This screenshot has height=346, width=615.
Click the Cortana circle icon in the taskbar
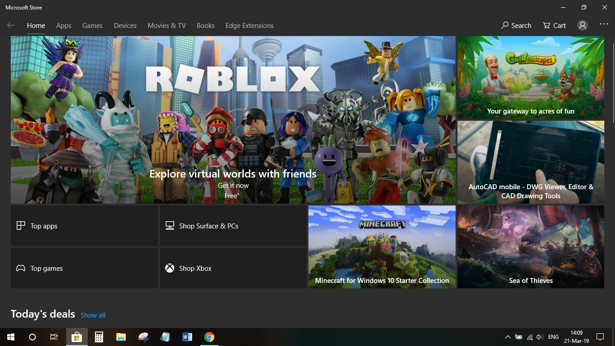tap(32, 337)
